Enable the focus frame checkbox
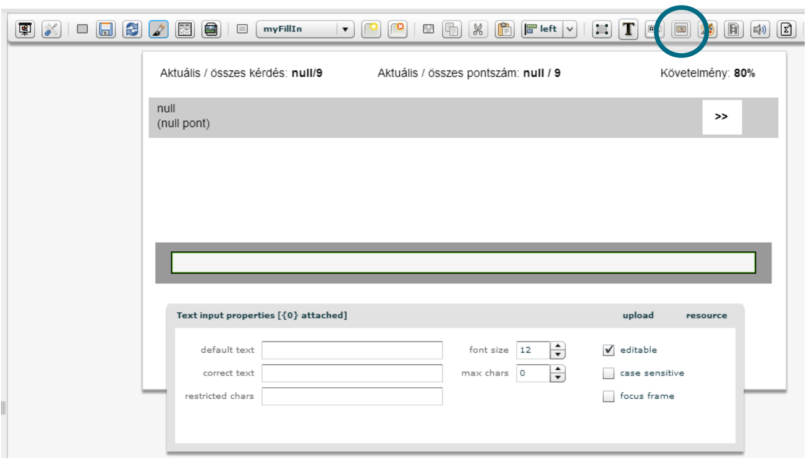Screen dimensions: 806x460 609,396
